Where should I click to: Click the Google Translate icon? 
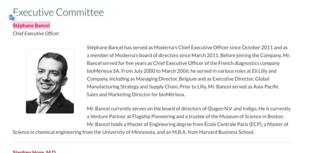coord(12,17)
